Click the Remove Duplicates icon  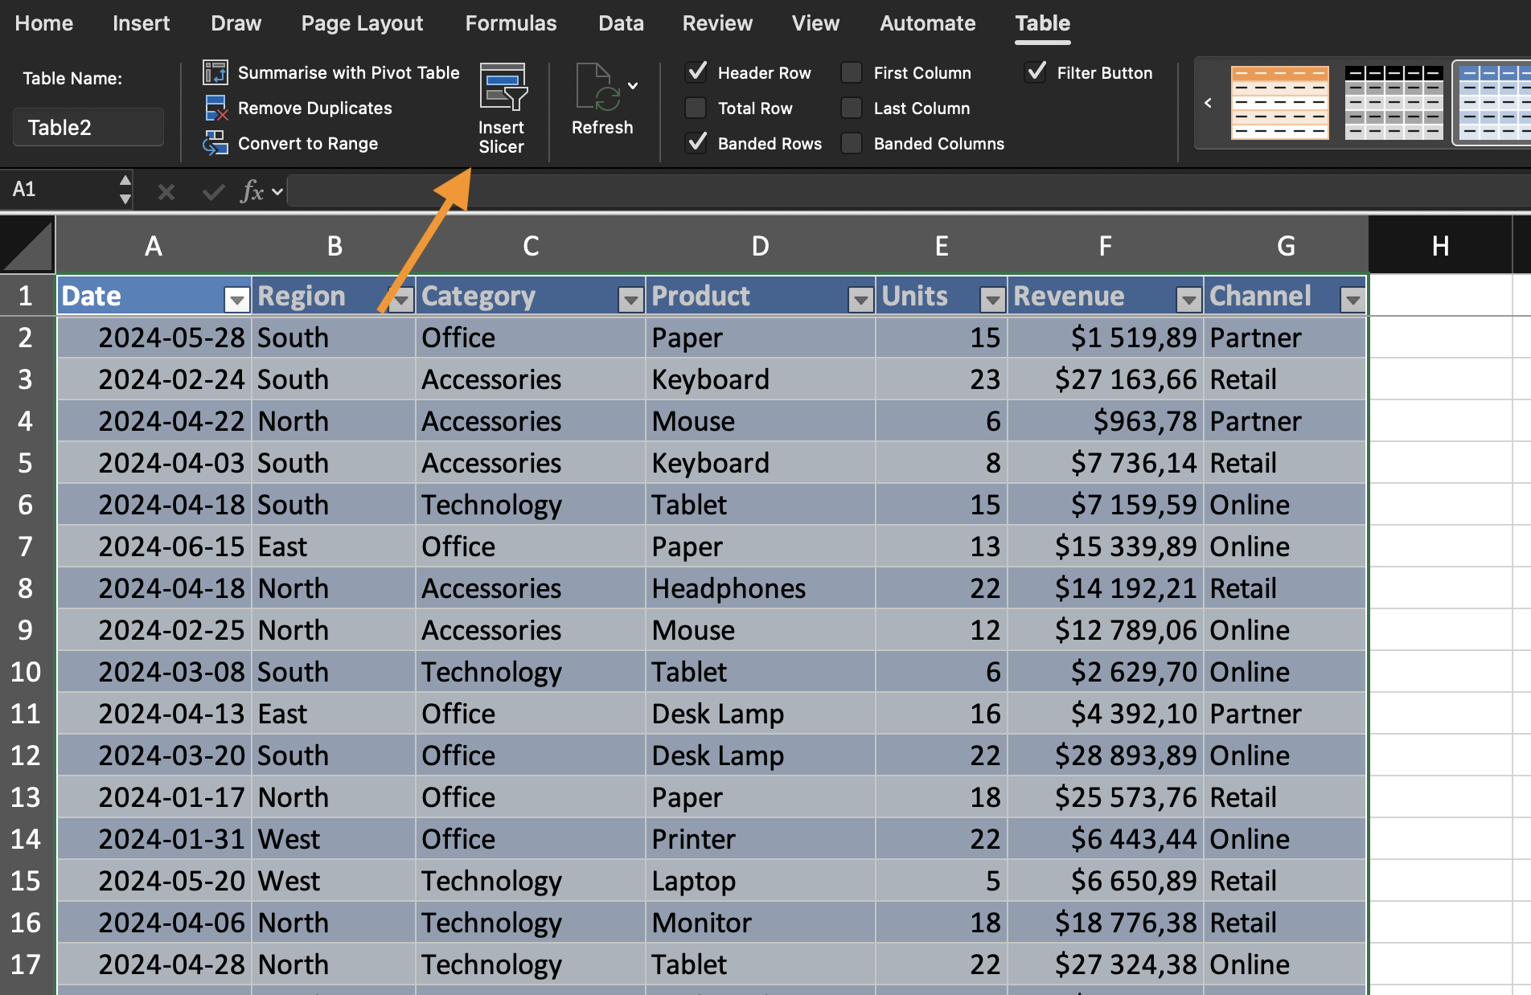[x=215, y=108]
